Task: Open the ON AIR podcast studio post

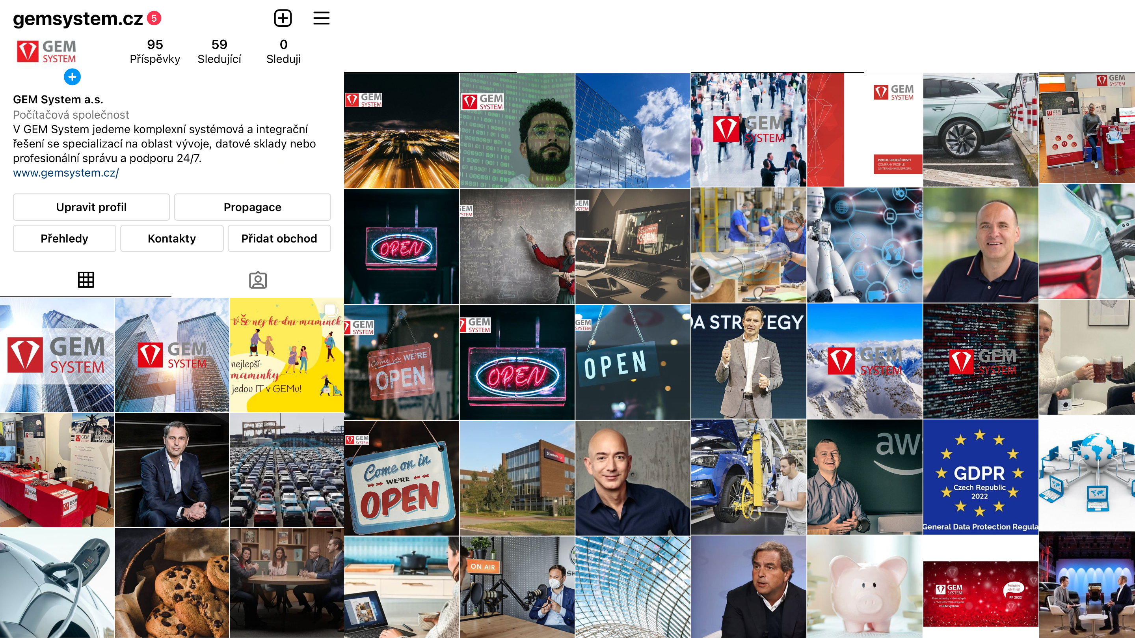Action: point(517,587)
